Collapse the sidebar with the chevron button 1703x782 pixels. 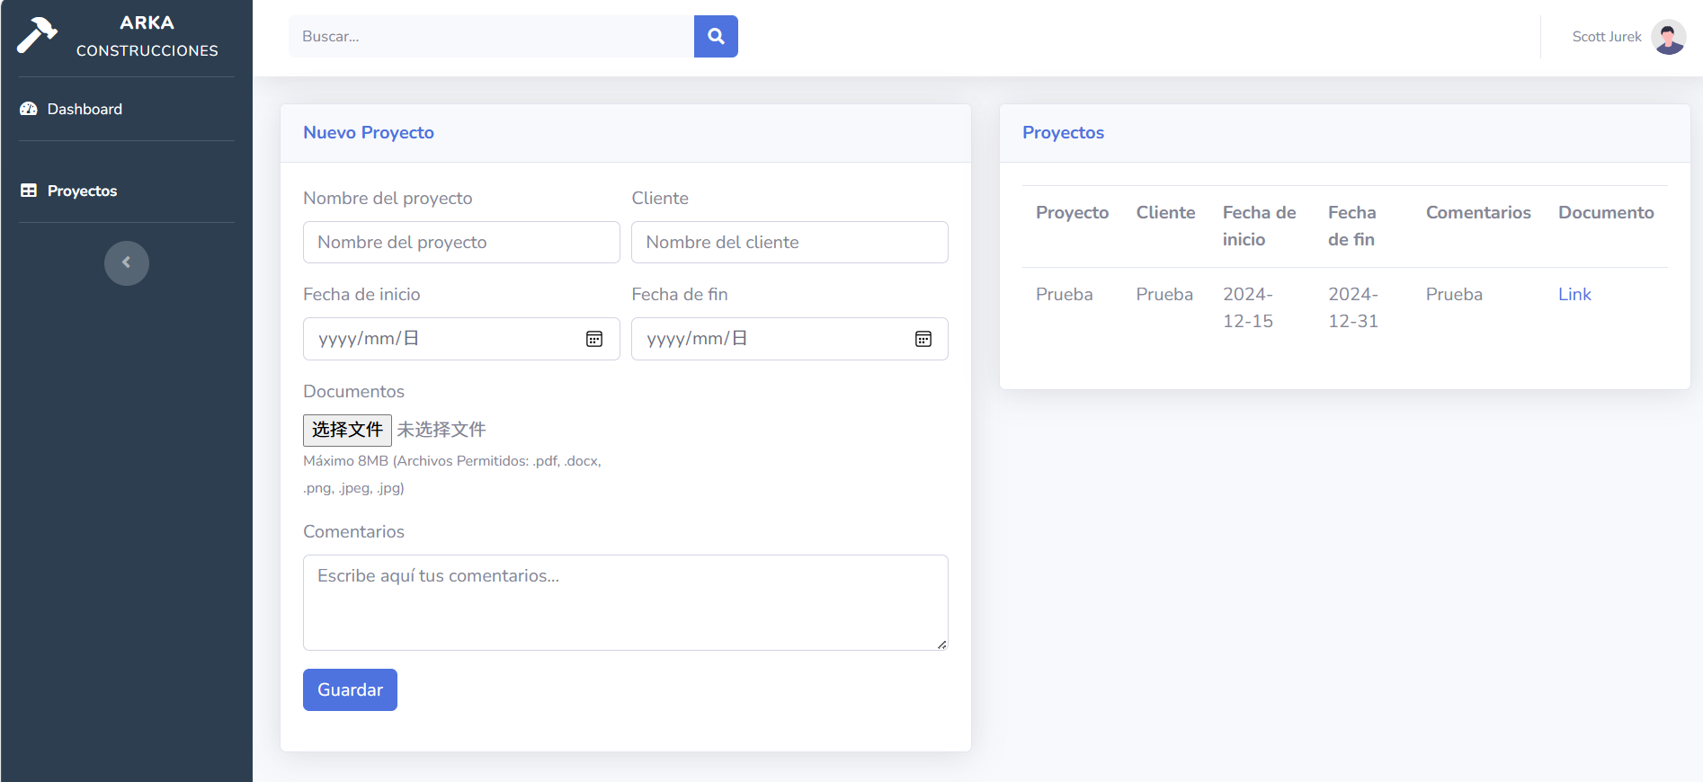127,262
